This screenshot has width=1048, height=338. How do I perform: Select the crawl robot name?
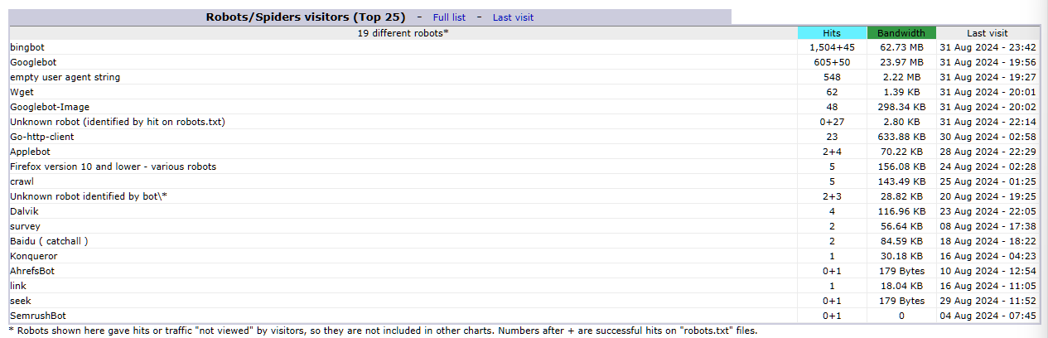(x=22, y=181)
